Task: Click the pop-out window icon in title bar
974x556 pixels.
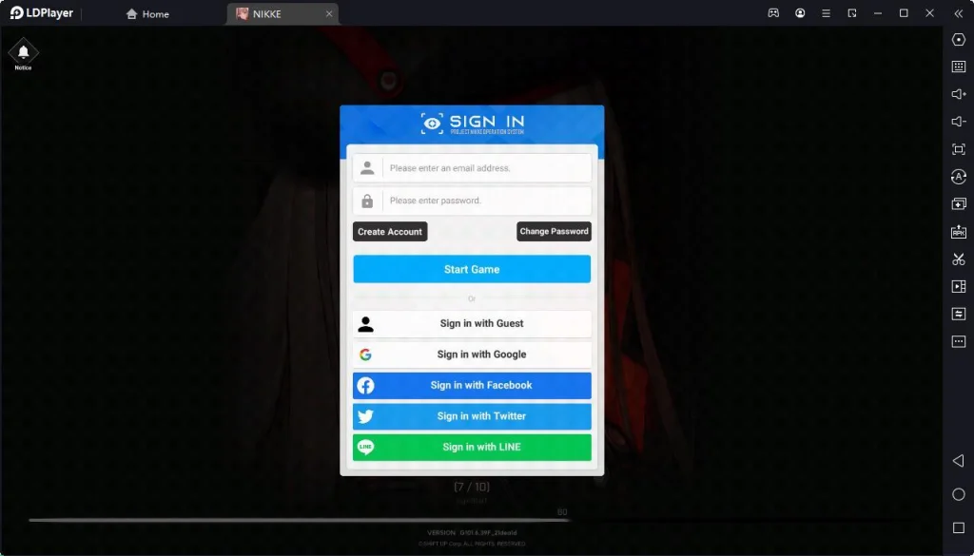Action: pos(852,13)
